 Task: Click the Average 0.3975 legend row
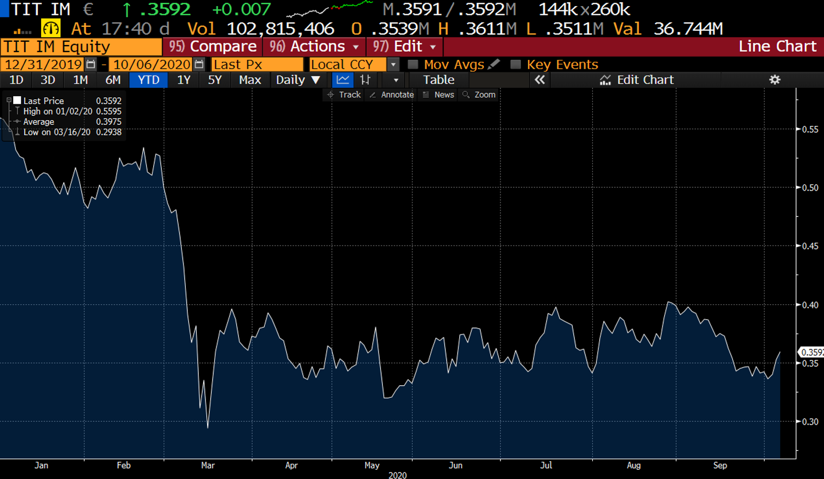click(x=68, y=121)
